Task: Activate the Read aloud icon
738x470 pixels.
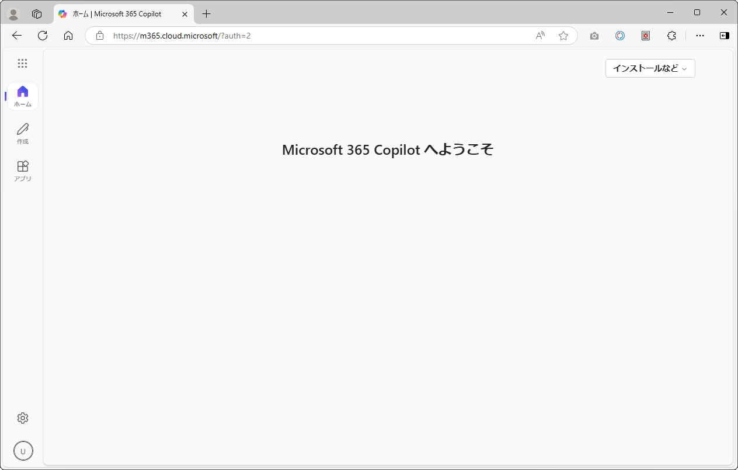Action: point(540,36)
